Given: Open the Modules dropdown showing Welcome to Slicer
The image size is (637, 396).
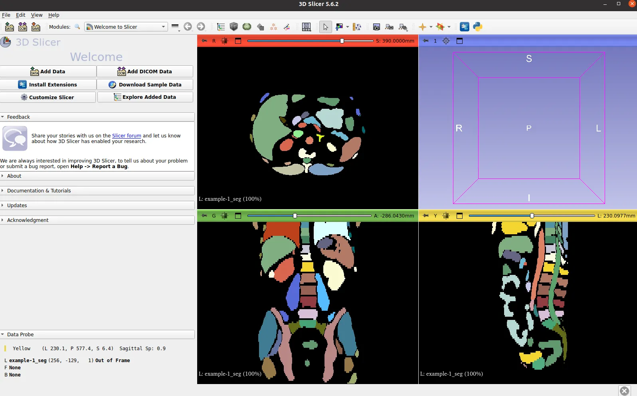Looking at the screenshot, I should [x=126, y=27].
